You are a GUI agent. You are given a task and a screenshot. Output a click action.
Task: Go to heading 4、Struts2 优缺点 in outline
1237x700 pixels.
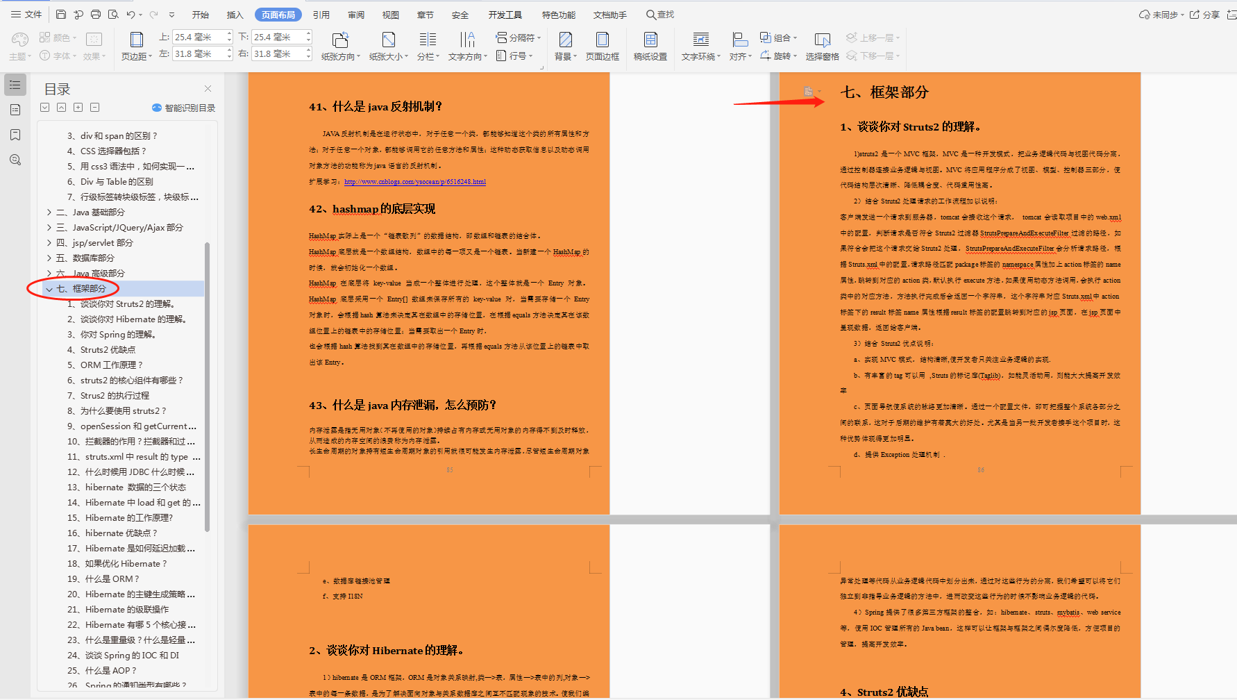(x=101, y=350)
